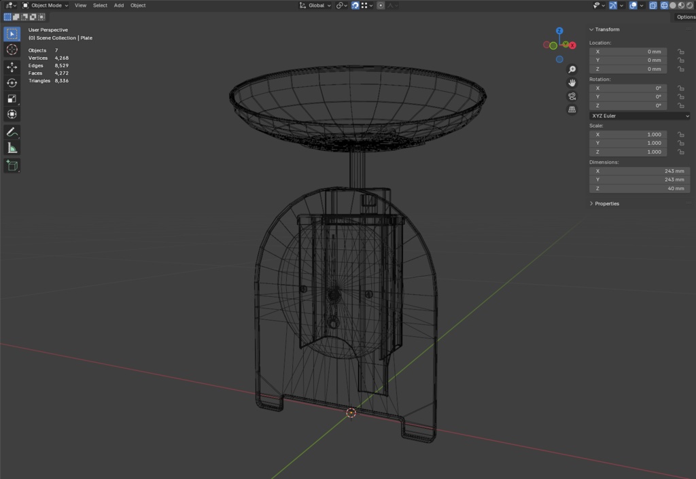
Task: Pick the Measure tool
Action: [12, 148]
